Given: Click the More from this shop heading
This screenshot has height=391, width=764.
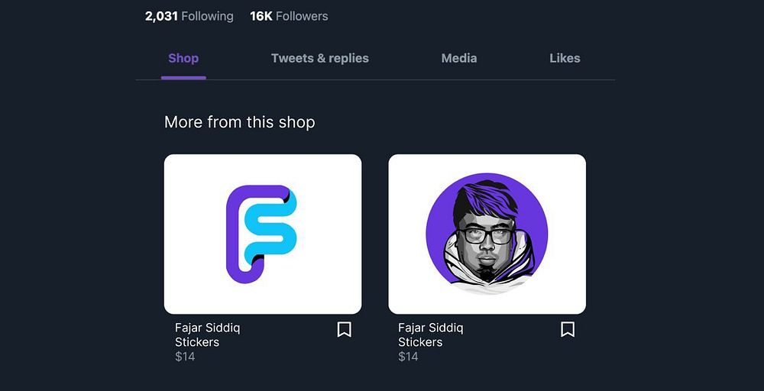Looking at the screenshot, I should point(239,122).
